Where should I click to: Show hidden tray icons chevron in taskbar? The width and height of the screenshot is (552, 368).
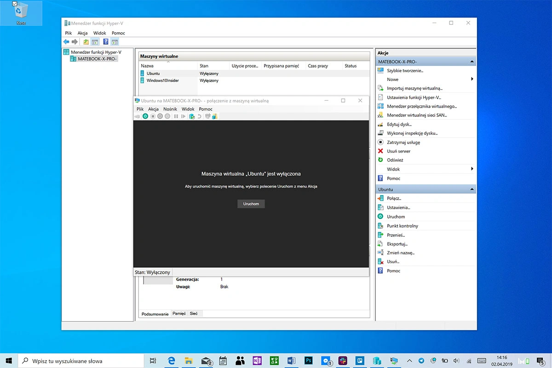[x=409, y=361]
